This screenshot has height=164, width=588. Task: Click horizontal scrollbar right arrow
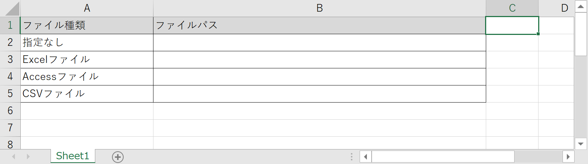568,157
